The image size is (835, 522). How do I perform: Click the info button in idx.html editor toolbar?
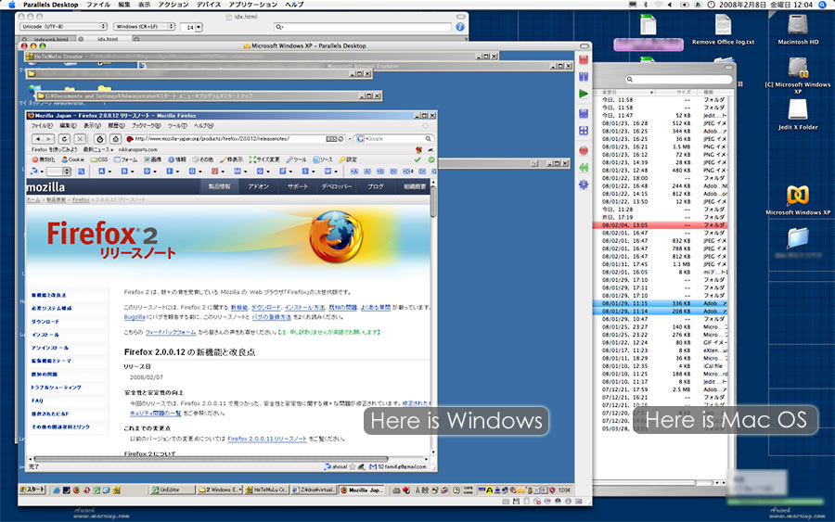tap(460, 27)
